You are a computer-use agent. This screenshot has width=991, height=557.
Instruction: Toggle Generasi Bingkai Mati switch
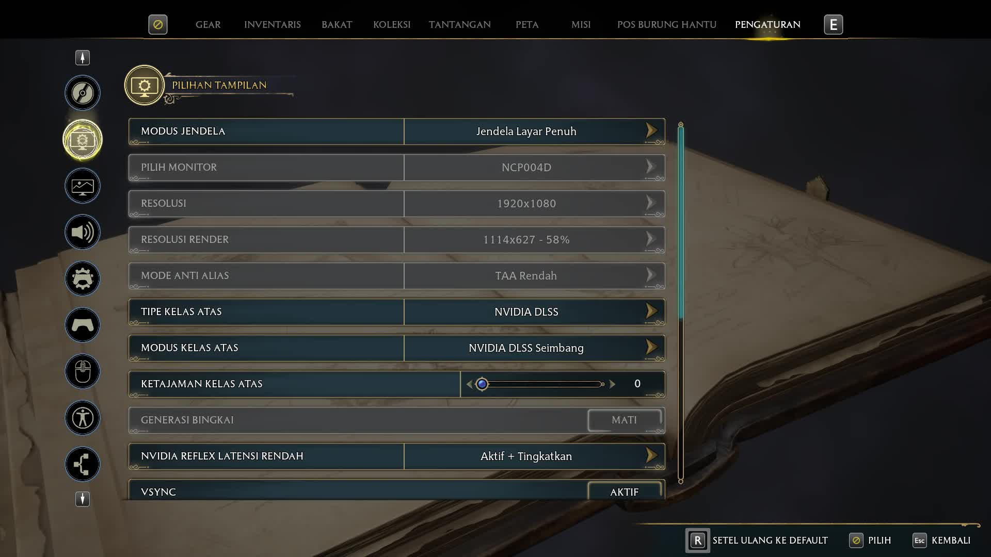[625, 420]
